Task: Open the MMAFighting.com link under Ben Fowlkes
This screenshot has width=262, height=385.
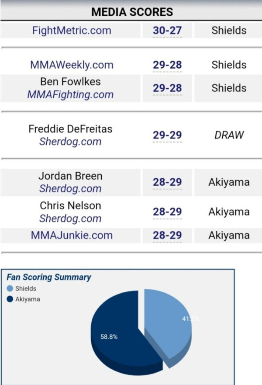Action: [70, 94]
